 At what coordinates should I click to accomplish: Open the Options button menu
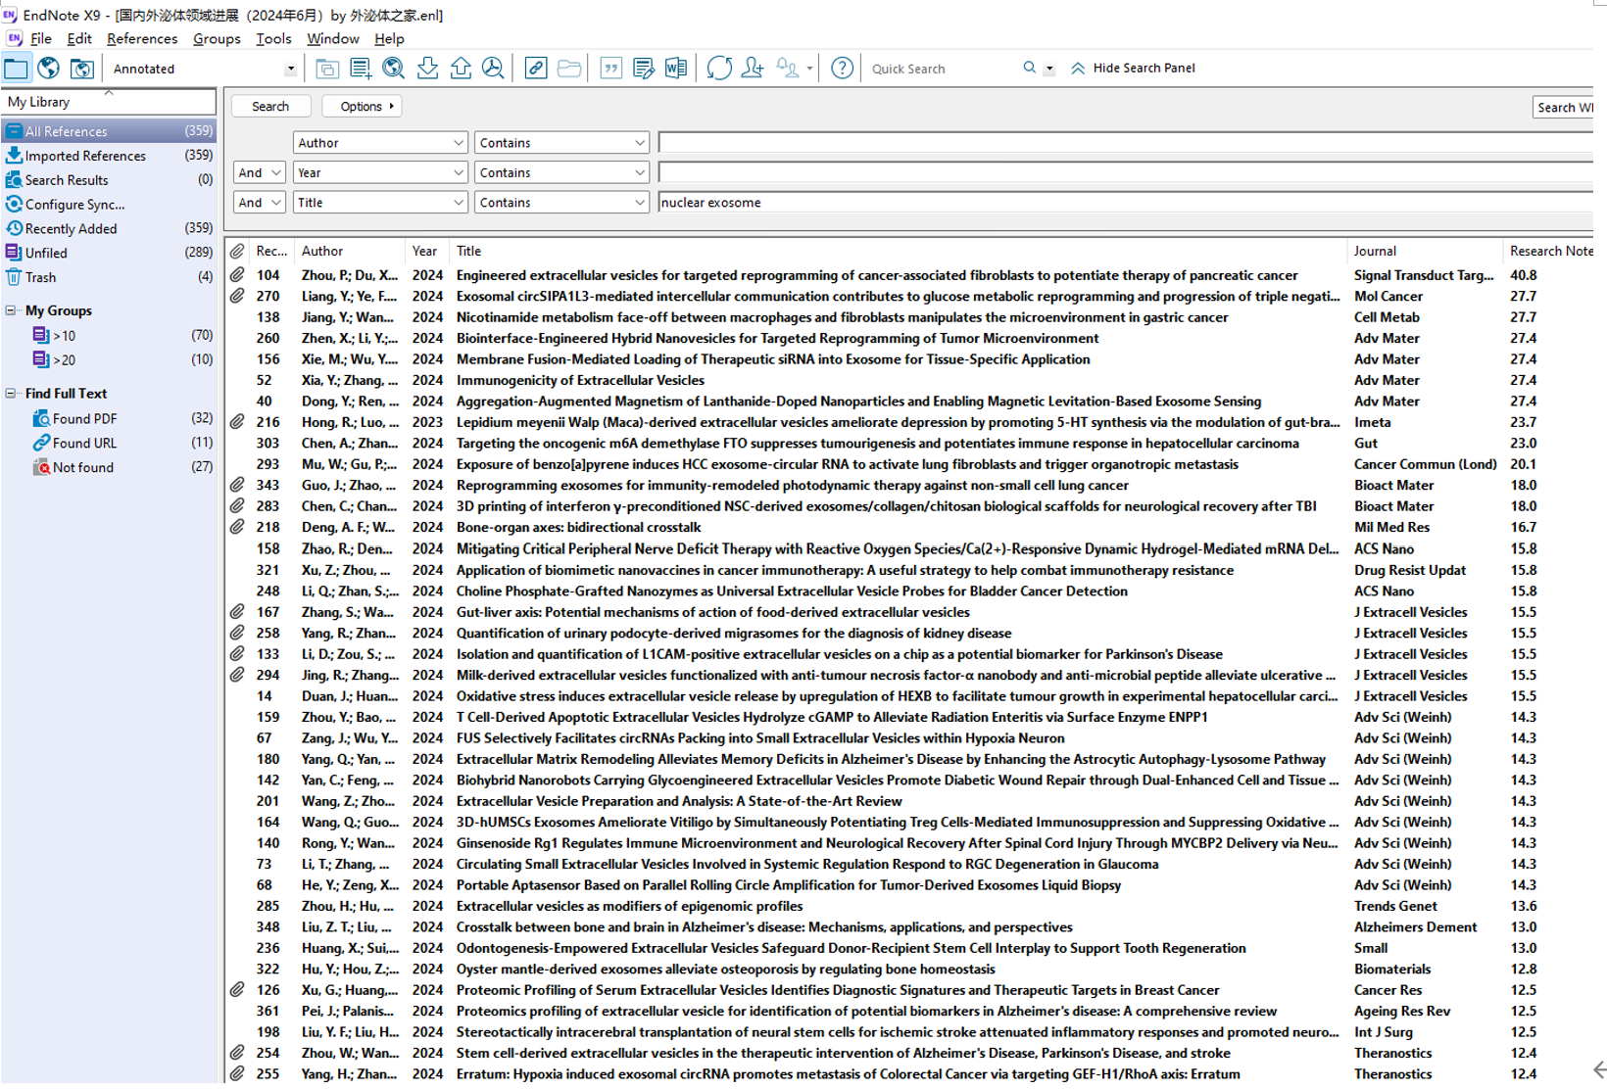click(362, 107)
